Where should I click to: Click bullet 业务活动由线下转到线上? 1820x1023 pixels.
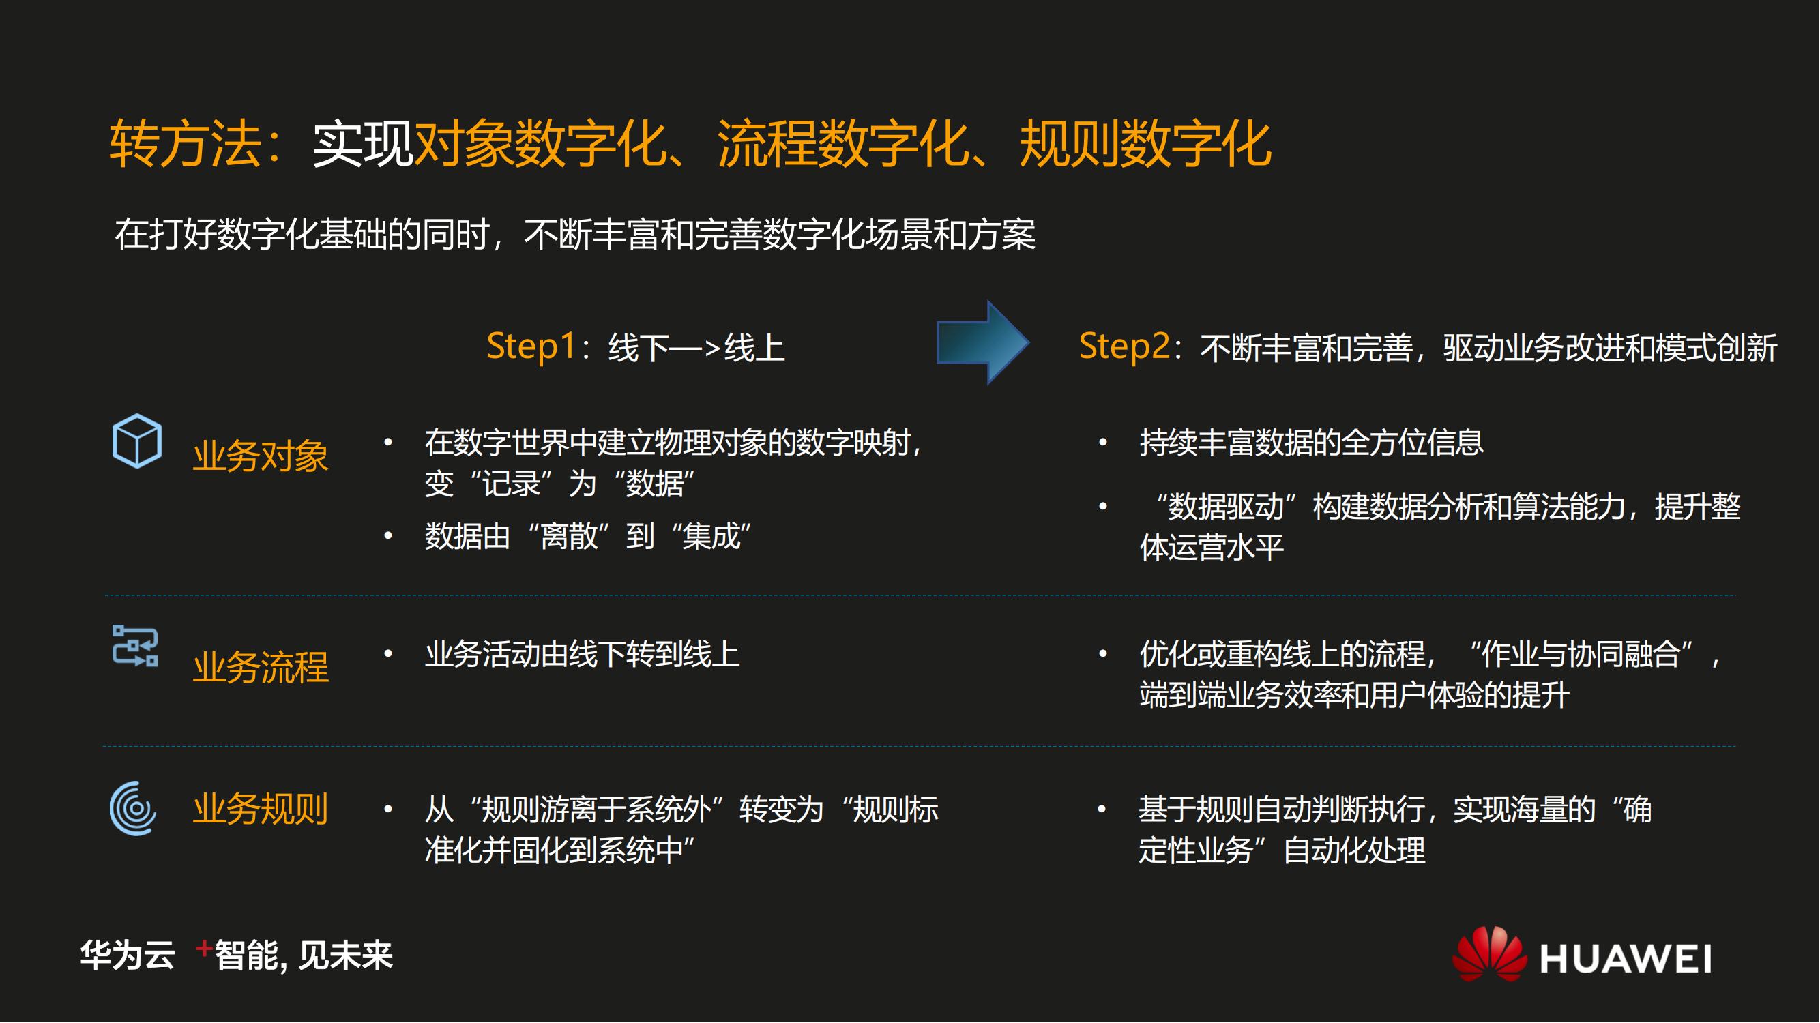click(x=582, y=654)
